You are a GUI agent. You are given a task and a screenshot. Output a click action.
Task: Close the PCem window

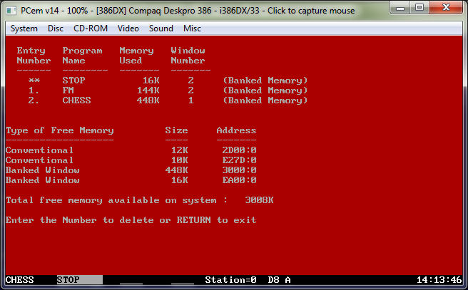click(x=446, y=8)
